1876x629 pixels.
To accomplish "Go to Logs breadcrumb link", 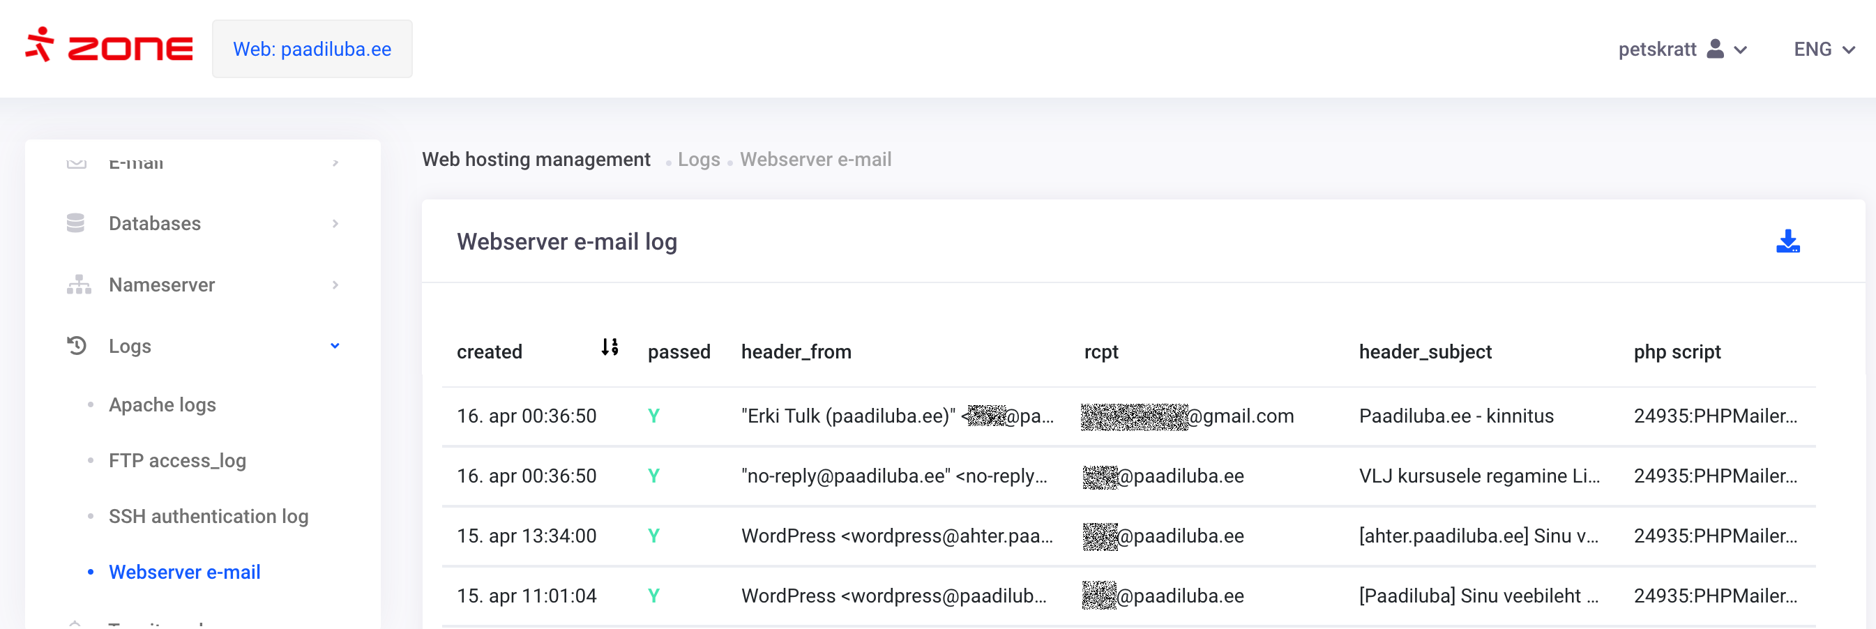I will point(698,160).
